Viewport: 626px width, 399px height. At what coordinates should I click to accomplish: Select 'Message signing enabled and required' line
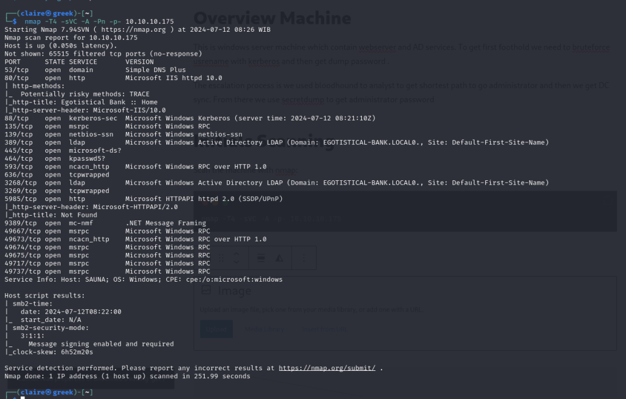[101, 344]
